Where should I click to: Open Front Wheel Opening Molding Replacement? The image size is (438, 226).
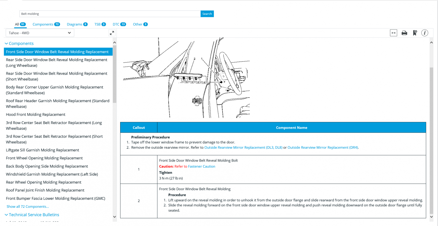(x=44, y=158)
